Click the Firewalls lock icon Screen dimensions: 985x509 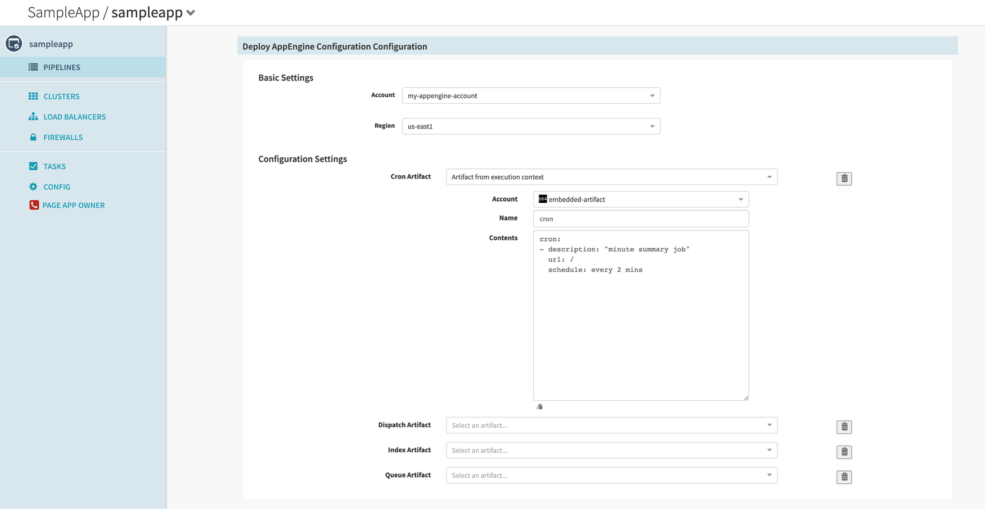(33, 137)
